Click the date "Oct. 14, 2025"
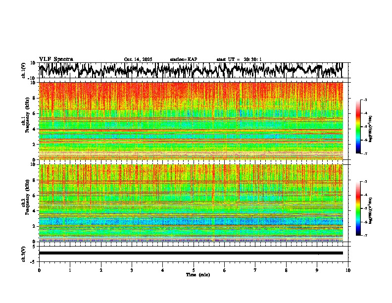392x303 pixels. coord(138,59)
